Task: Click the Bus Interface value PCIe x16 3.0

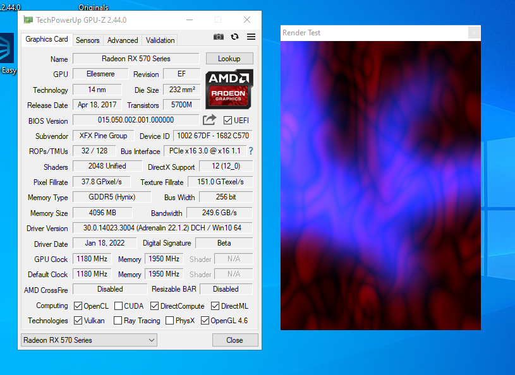Action: 205,151
